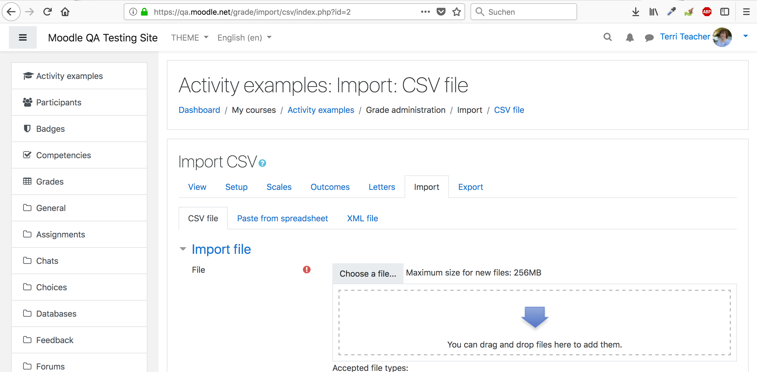The height and width of the screenshot is (372, 757).
Task: Expand the Terri Teacher user menu arrow
Action: pos(745,36)
